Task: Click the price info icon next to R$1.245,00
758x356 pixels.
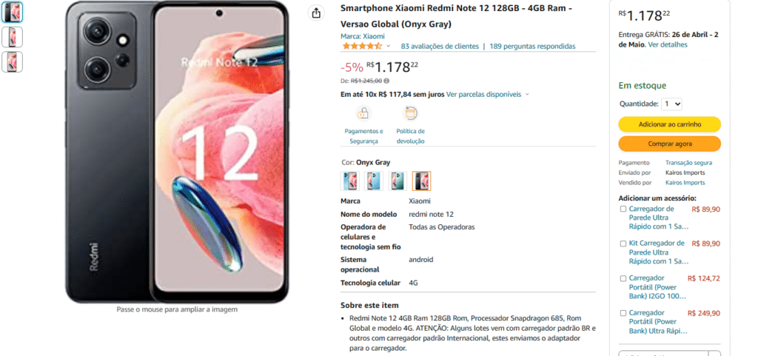Action: (386, 81)
